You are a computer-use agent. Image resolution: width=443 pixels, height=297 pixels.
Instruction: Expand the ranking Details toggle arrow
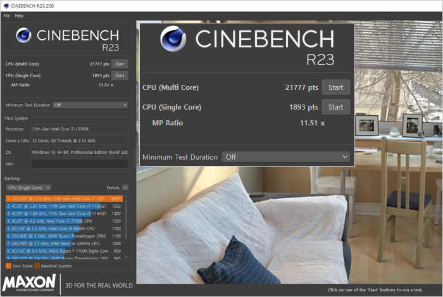click(x=125, y=188)
